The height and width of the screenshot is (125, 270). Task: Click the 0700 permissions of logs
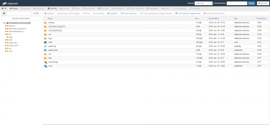pos(259,38)
